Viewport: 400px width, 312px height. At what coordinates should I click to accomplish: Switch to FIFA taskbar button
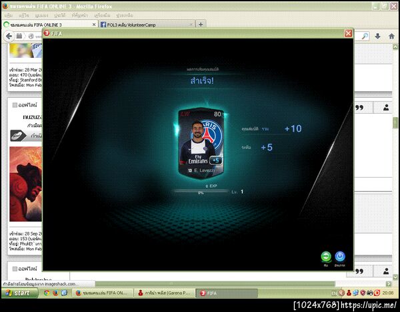tap(227, 293)
